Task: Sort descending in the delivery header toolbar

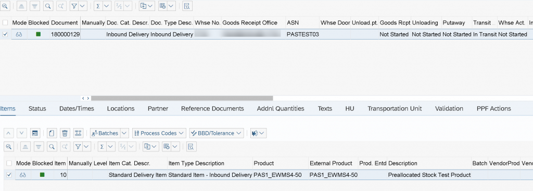Action: click(35, 6)
